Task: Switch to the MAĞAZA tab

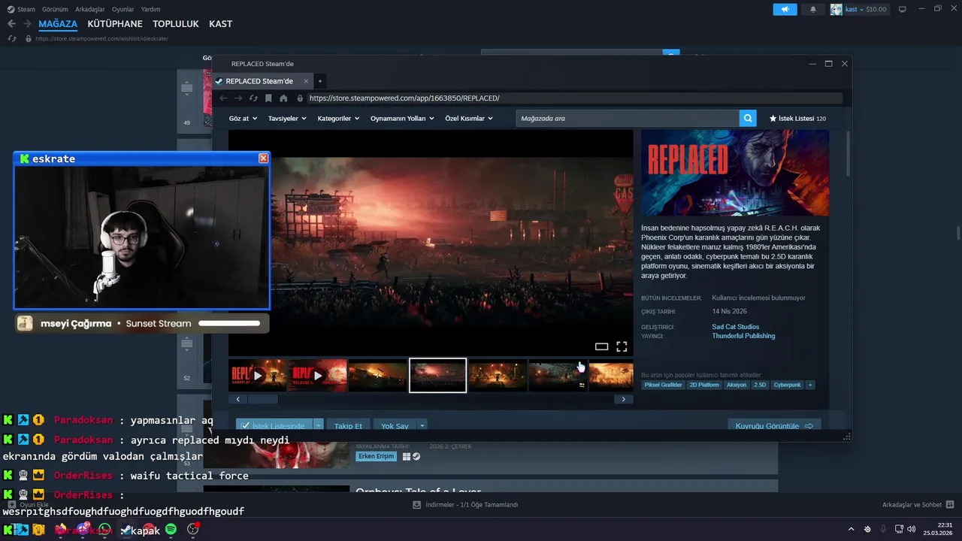Action: [58, 24]
